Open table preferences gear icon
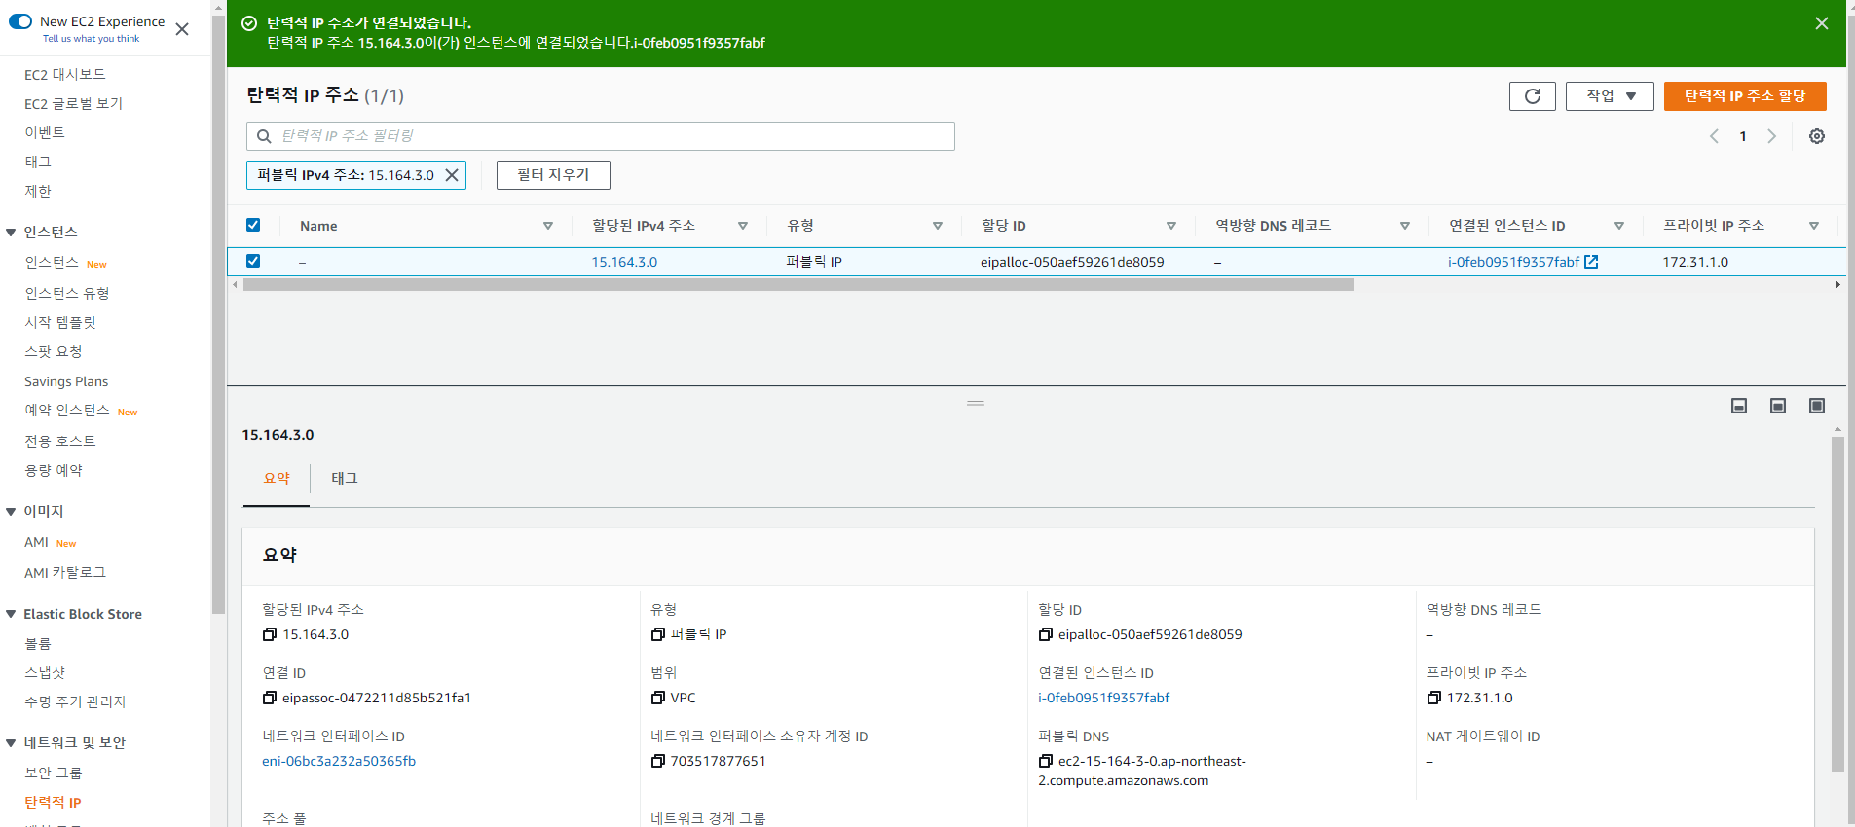 coord(1817,136)
